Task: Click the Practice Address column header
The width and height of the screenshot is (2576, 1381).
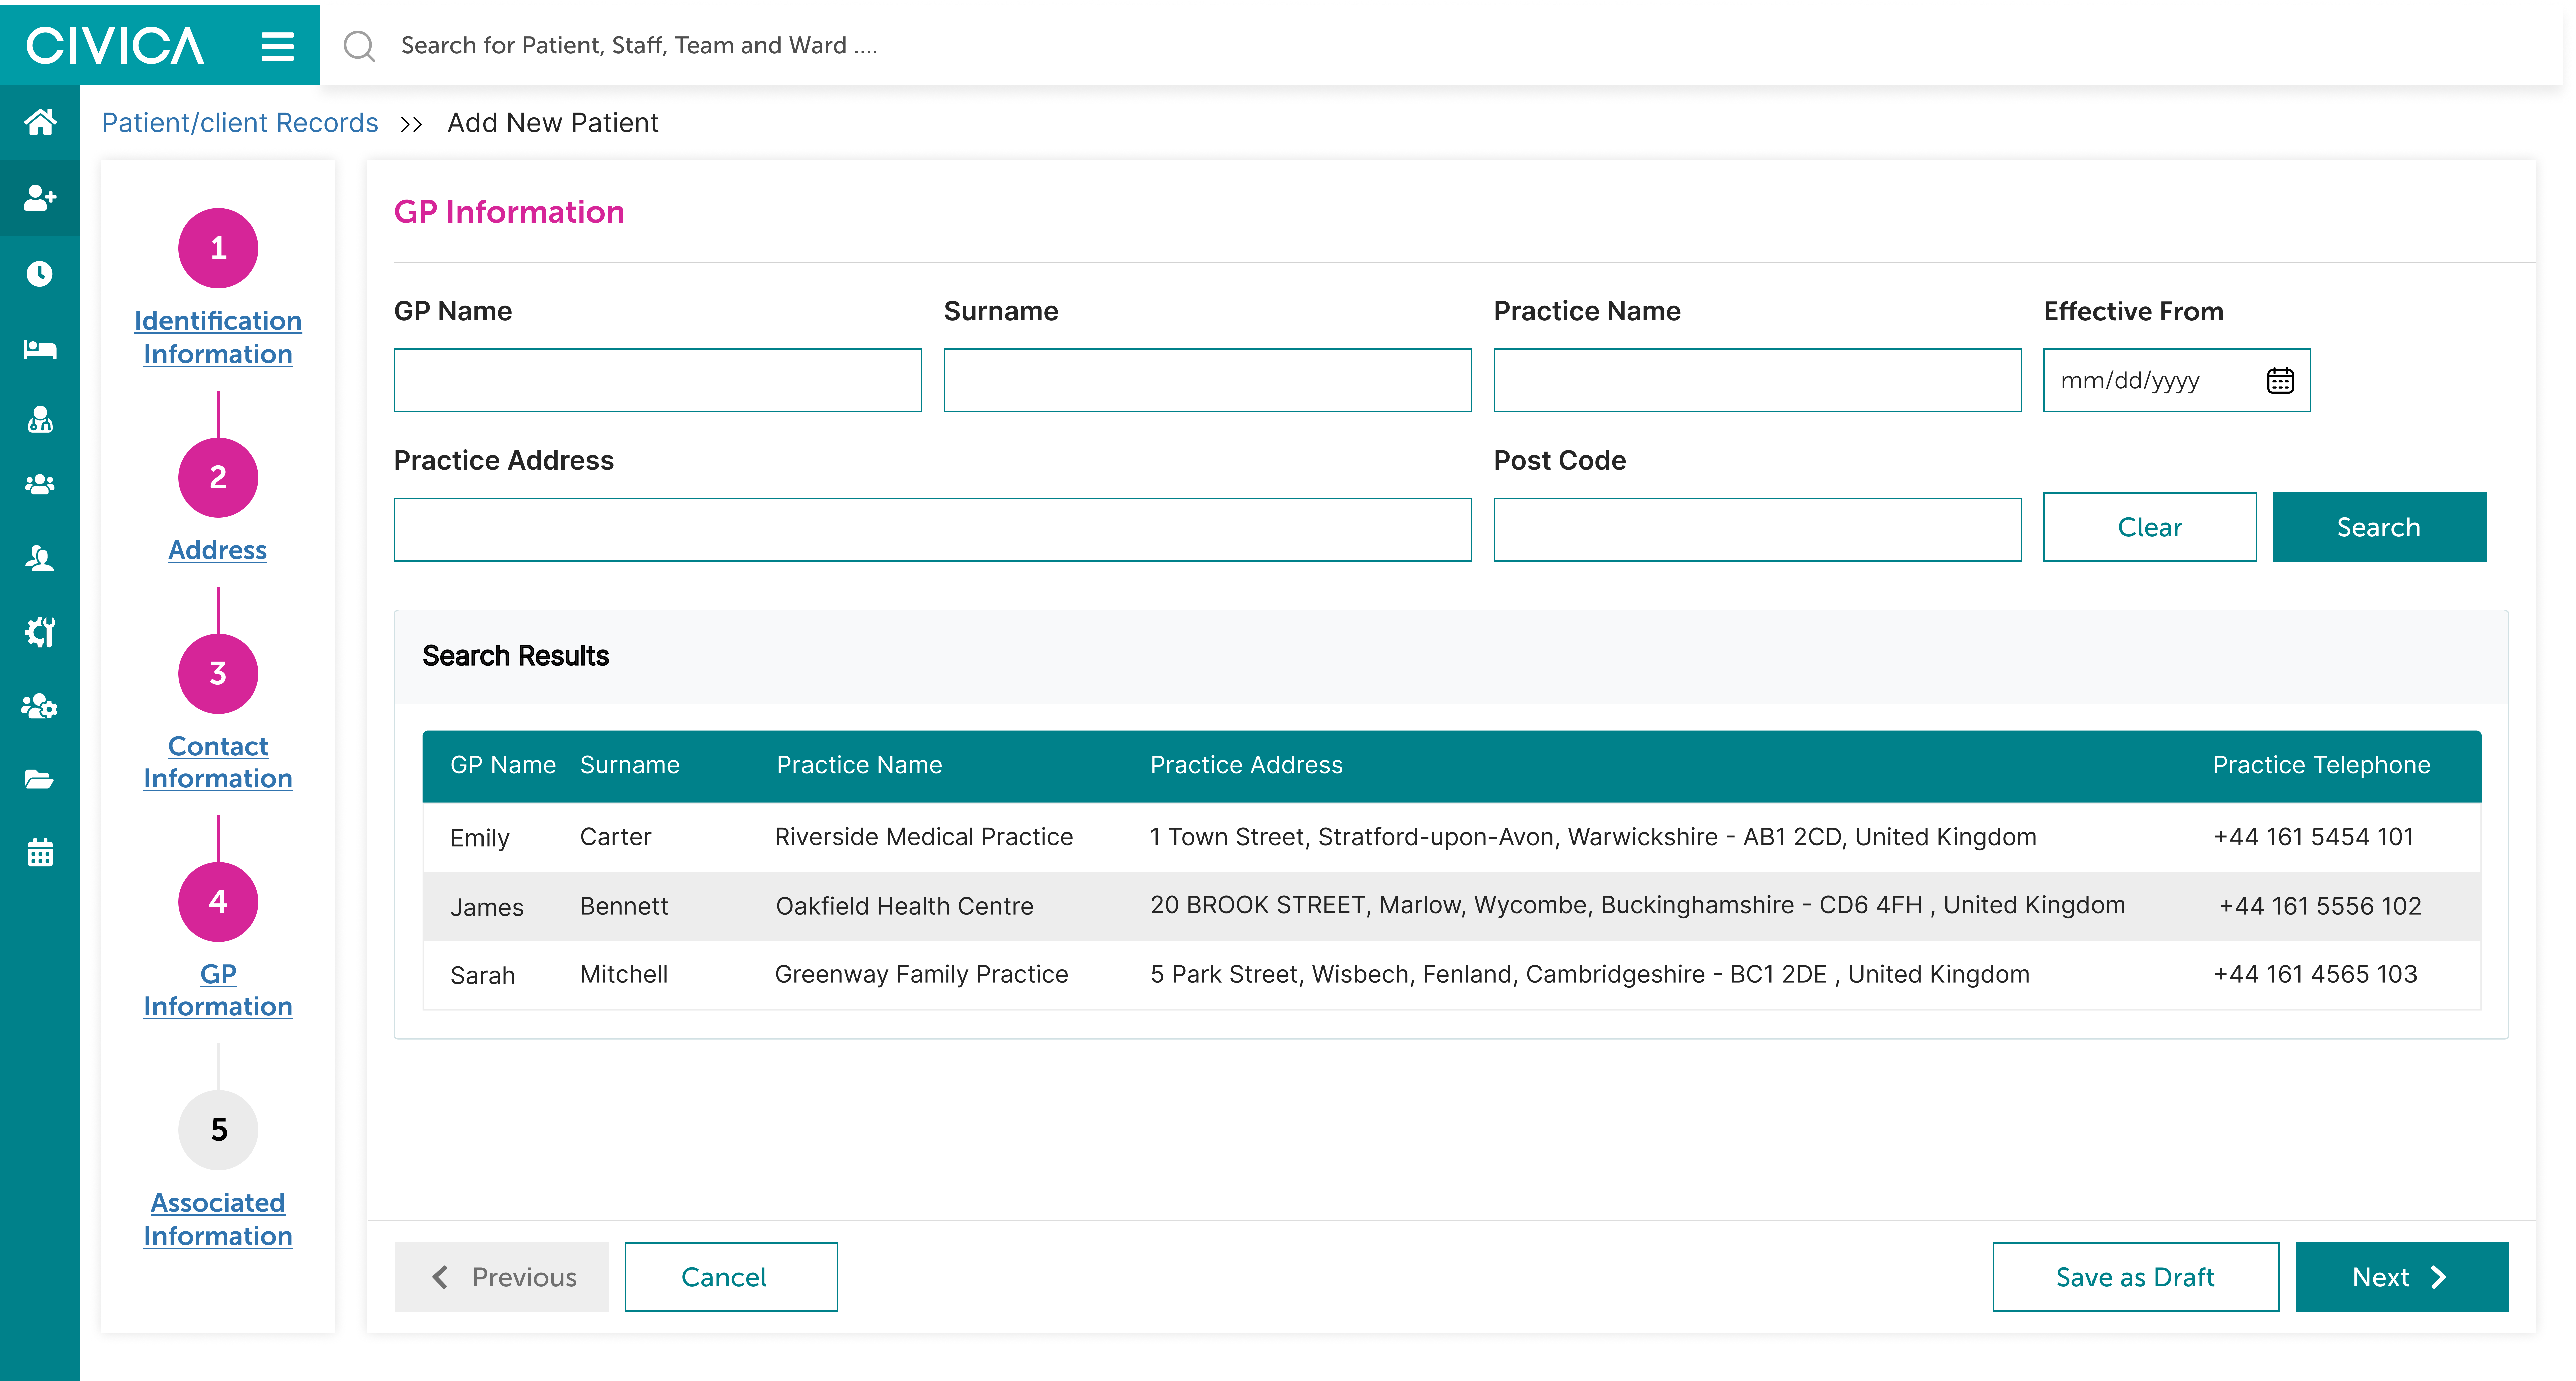Action: pos(1246,765)
